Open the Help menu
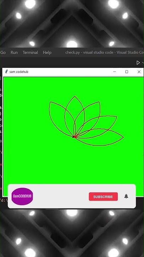The width and height of the screenshot is (144, 257). (47, 52)
